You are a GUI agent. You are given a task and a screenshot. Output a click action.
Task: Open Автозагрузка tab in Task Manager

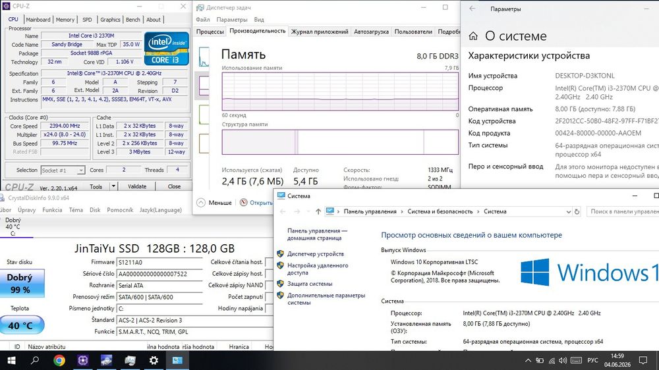[371, 32]
